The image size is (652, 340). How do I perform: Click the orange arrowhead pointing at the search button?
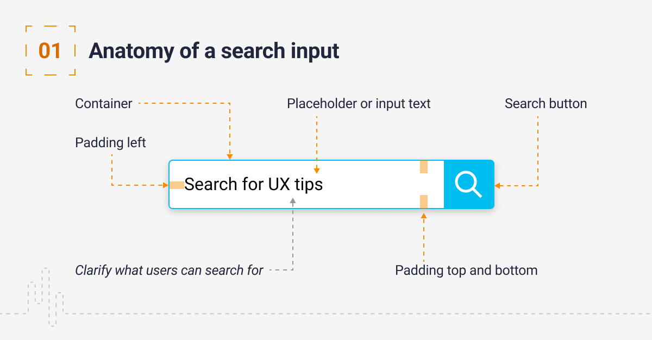497,186
